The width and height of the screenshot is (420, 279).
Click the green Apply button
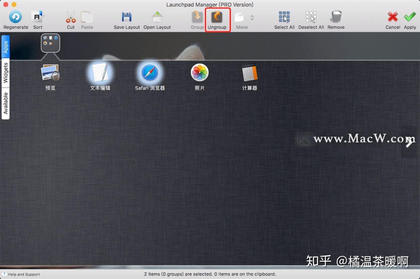(410, 16)
